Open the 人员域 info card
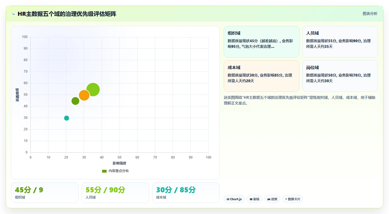 [340, 42]
